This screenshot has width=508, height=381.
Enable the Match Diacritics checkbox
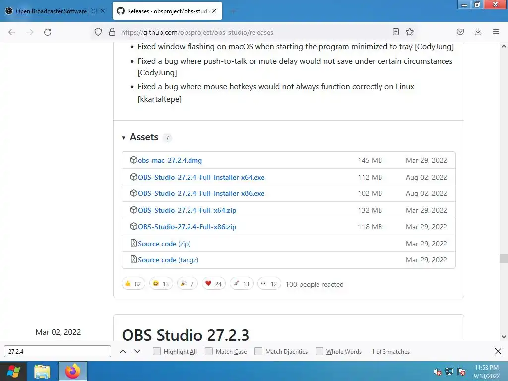pos(258,352)
